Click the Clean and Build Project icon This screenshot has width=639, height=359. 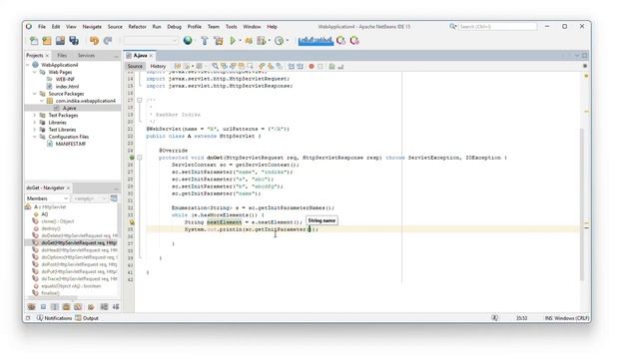click(219, 40)
